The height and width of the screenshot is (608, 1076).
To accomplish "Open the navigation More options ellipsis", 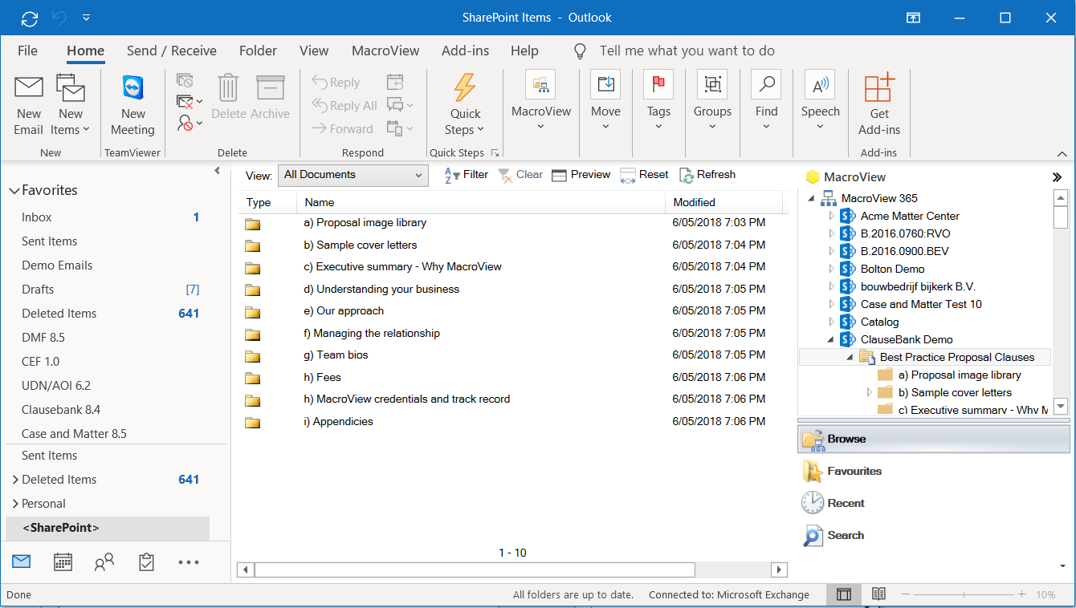I will 188,562.
